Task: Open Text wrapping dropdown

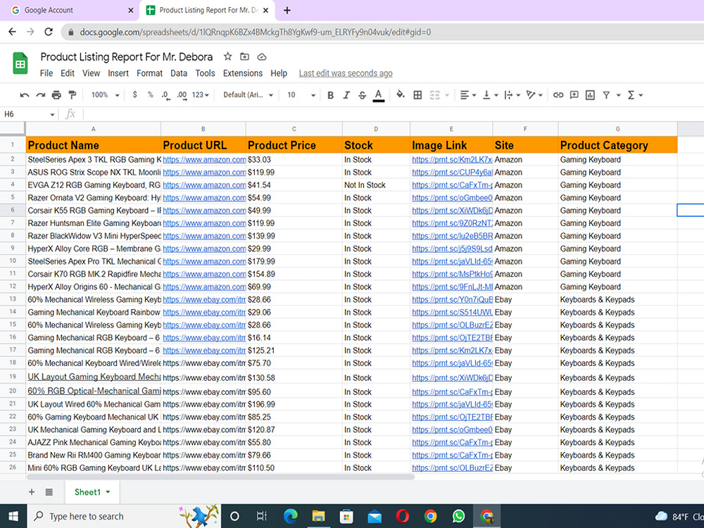Action: [x=512, y=95]
